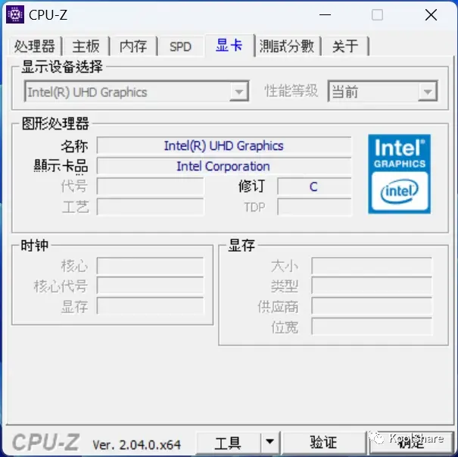Click the 验证 button
458x457 pixels.
324,442
